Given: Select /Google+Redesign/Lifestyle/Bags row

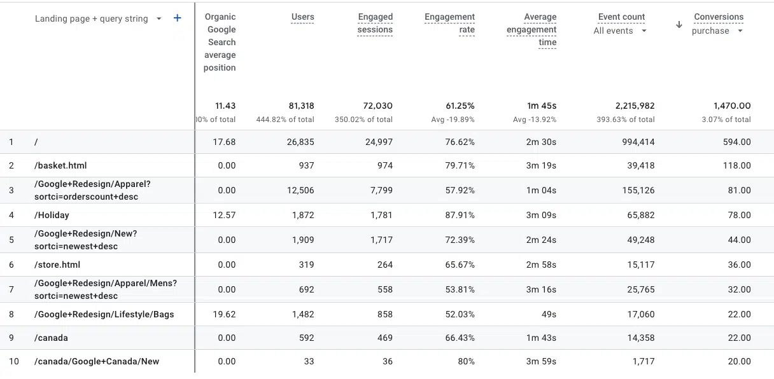Looking at the screenshot, I should click(x=104, y=314).
